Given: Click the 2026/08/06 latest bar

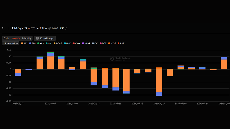Looking at the screenshot, I should point(224,63).
